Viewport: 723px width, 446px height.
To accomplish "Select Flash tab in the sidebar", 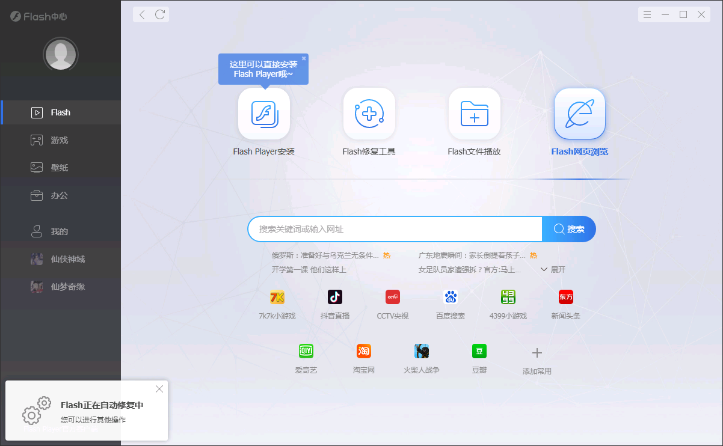I will coord(60,112).
